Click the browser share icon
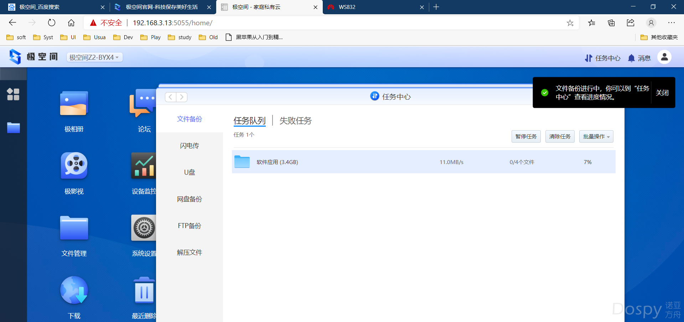The image size is (684, 322). tap(631, 23)
